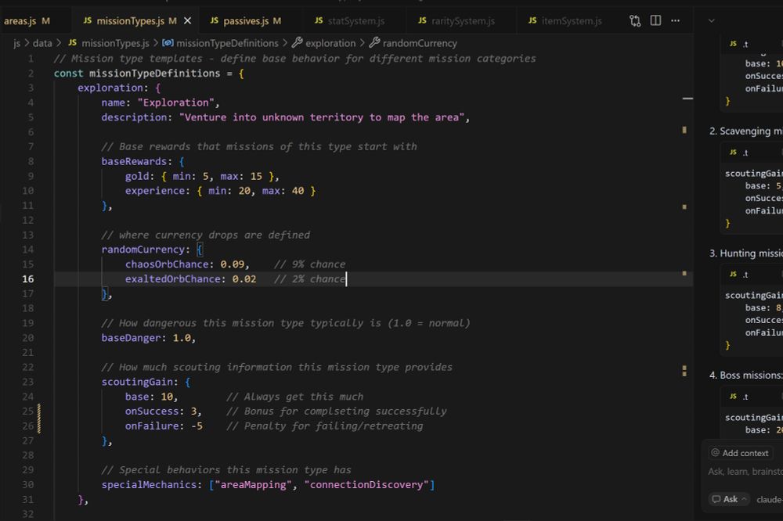The image size is (783, 521).
Task: Open the statSystem.js tab
Action: pos(349,21)
